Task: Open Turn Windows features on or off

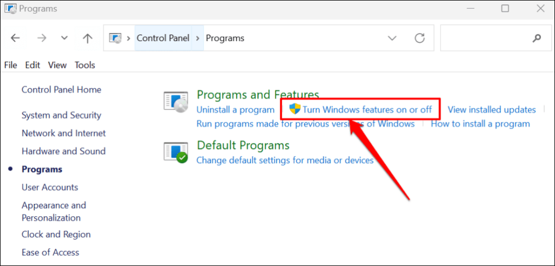Action: click(x=367, y=109)
